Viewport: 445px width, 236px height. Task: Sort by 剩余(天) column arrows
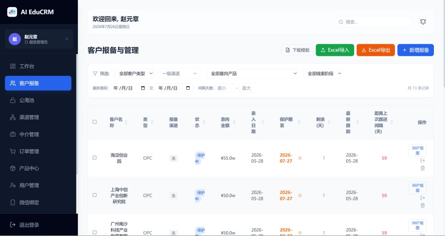click(x=329, y=122)
